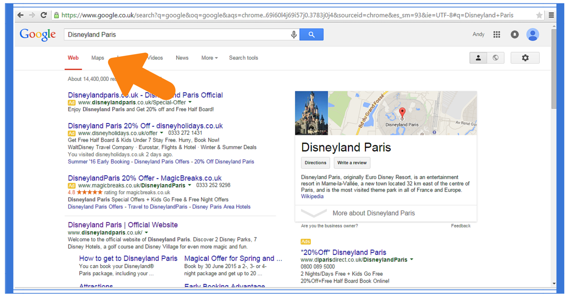Open Search tools
The height and width of the screenshot is (302, 566).
point(244,58)
